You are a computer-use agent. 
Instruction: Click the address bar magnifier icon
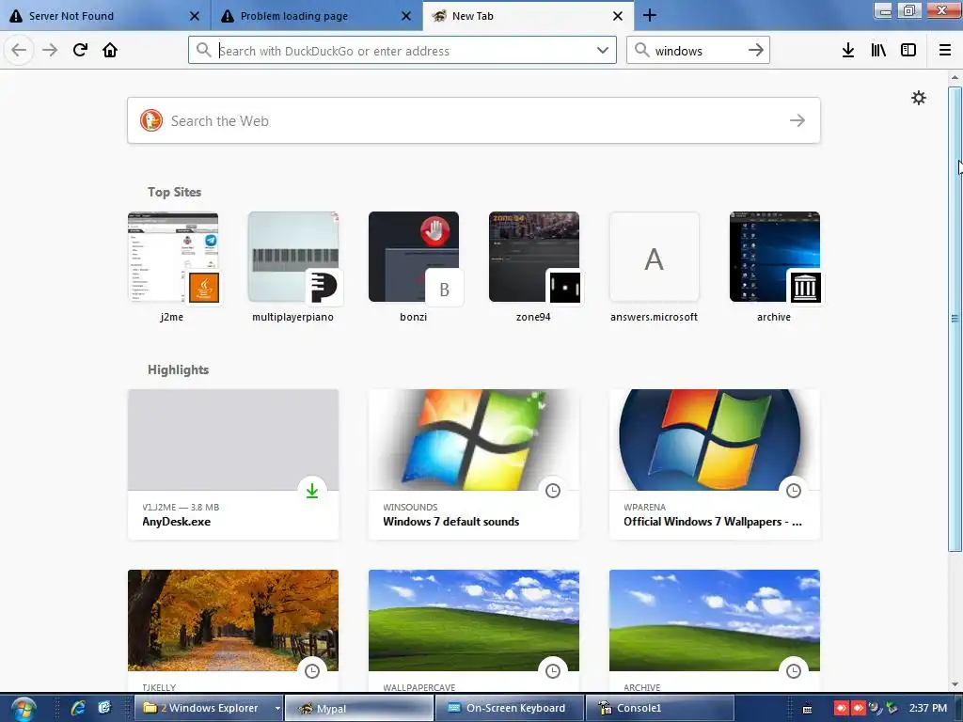[x=203, y=50]
